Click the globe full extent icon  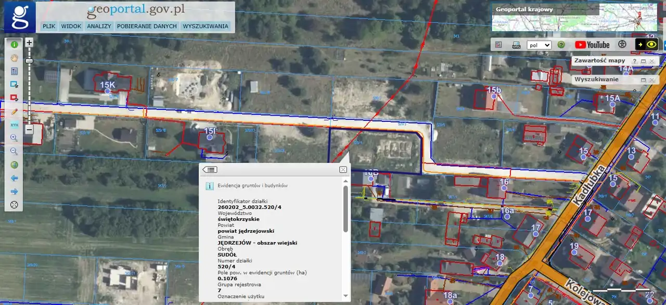(14, 165)
